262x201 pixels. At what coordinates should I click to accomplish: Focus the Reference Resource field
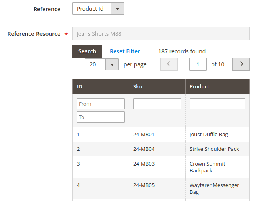(161, 34)
